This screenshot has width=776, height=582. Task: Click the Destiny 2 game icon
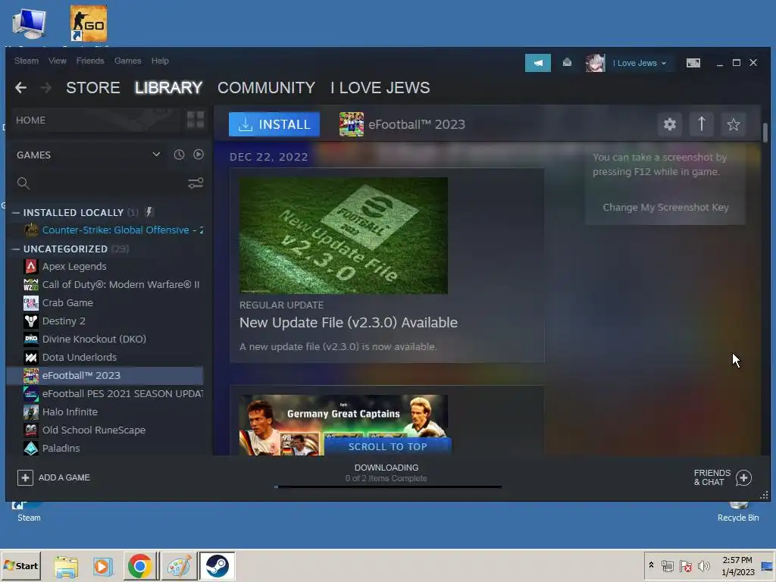click(x=30, y=321)
